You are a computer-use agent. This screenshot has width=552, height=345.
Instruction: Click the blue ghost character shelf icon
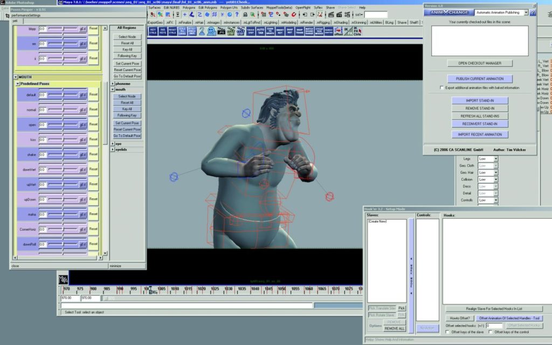pos(211,31)
